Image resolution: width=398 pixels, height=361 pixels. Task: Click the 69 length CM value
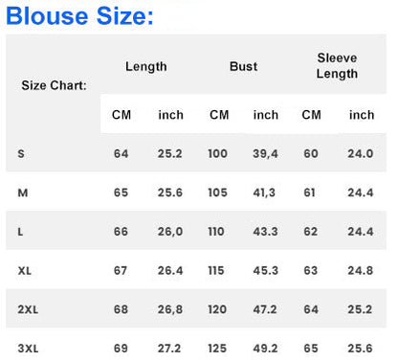pyautogui.click(x=121, y=349)
